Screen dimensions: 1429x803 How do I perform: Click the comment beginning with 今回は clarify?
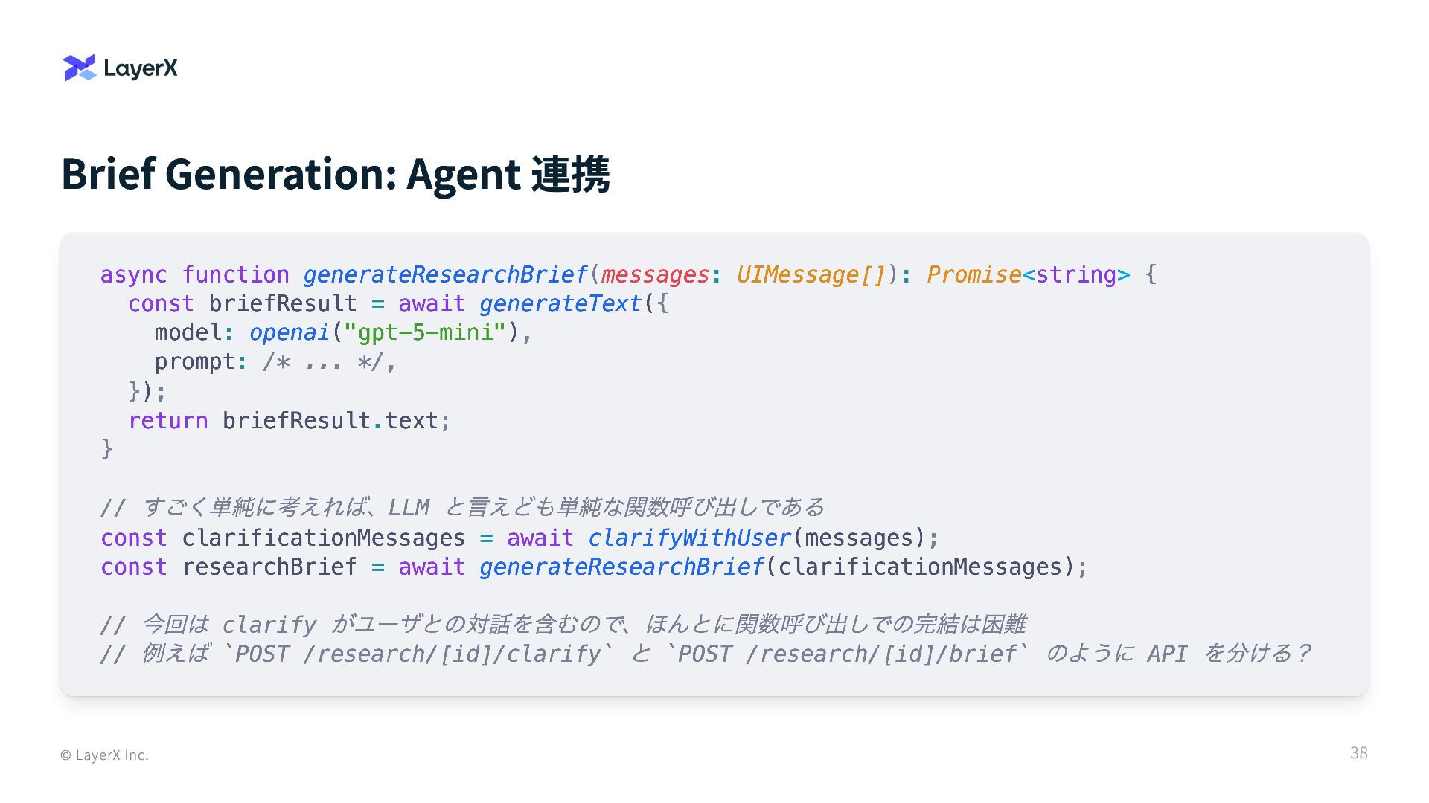[x=563, y=625]
